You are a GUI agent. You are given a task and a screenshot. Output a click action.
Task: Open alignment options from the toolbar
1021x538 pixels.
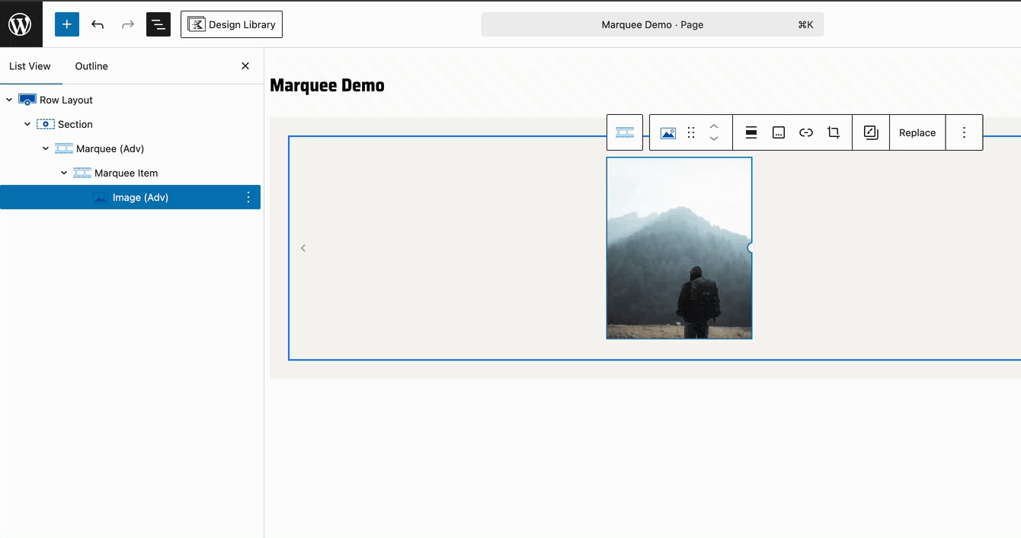(751, 132)
